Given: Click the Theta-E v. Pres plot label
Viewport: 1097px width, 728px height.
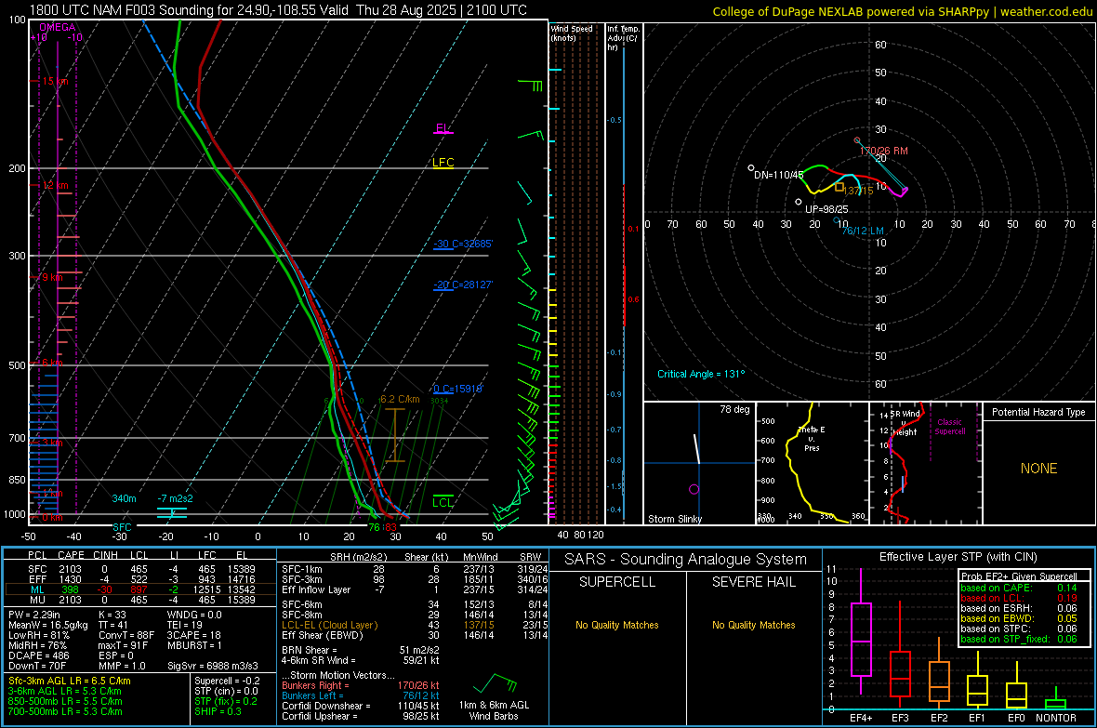Looking at the screenshot, I should pos(812,438).
